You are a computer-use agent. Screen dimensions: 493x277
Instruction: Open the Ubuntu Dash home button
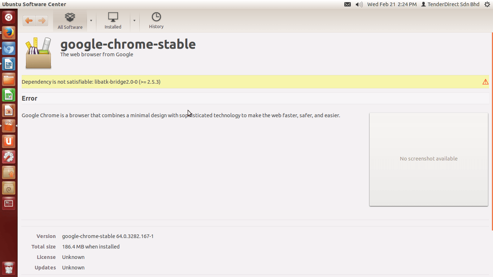click(9, 17)
